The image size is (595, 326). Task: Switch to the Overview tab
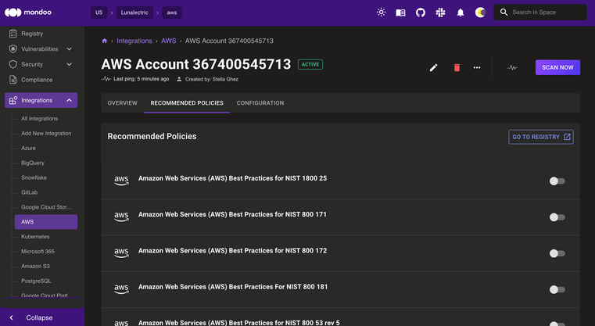(x=122, y=103)
